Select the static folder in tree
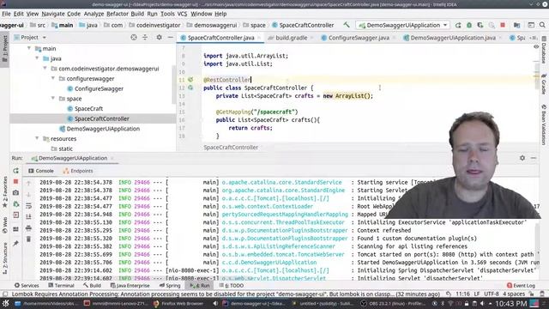Viewport: 549px width, 309px height. click(x=65, y=148)
